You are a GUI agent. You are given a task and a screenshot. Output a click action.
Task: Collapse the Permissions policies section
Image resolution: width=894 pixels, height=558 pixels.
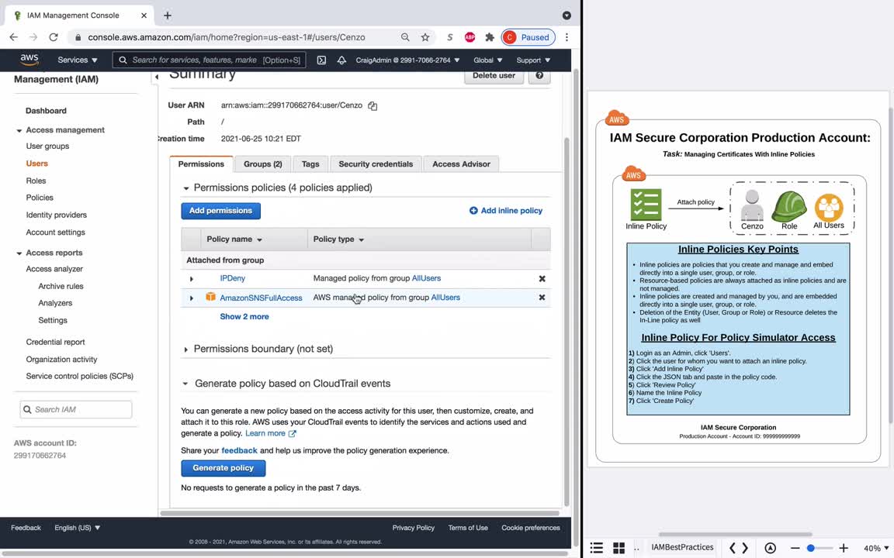[x=186, y=188]
